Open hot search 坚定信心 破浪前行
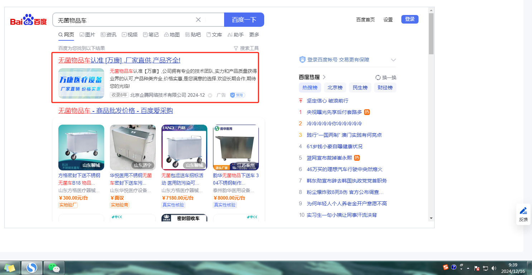This screenshot has width=532, height=275. (328, 101)
